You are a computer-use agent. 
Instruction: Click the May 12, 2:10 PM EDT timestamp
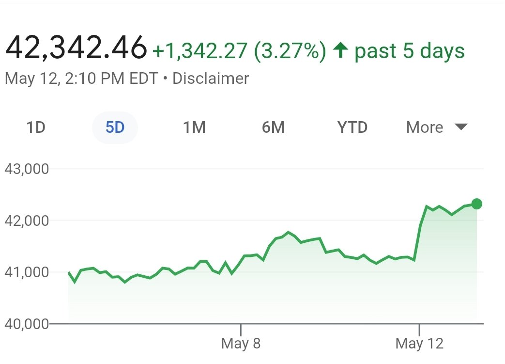81,78
